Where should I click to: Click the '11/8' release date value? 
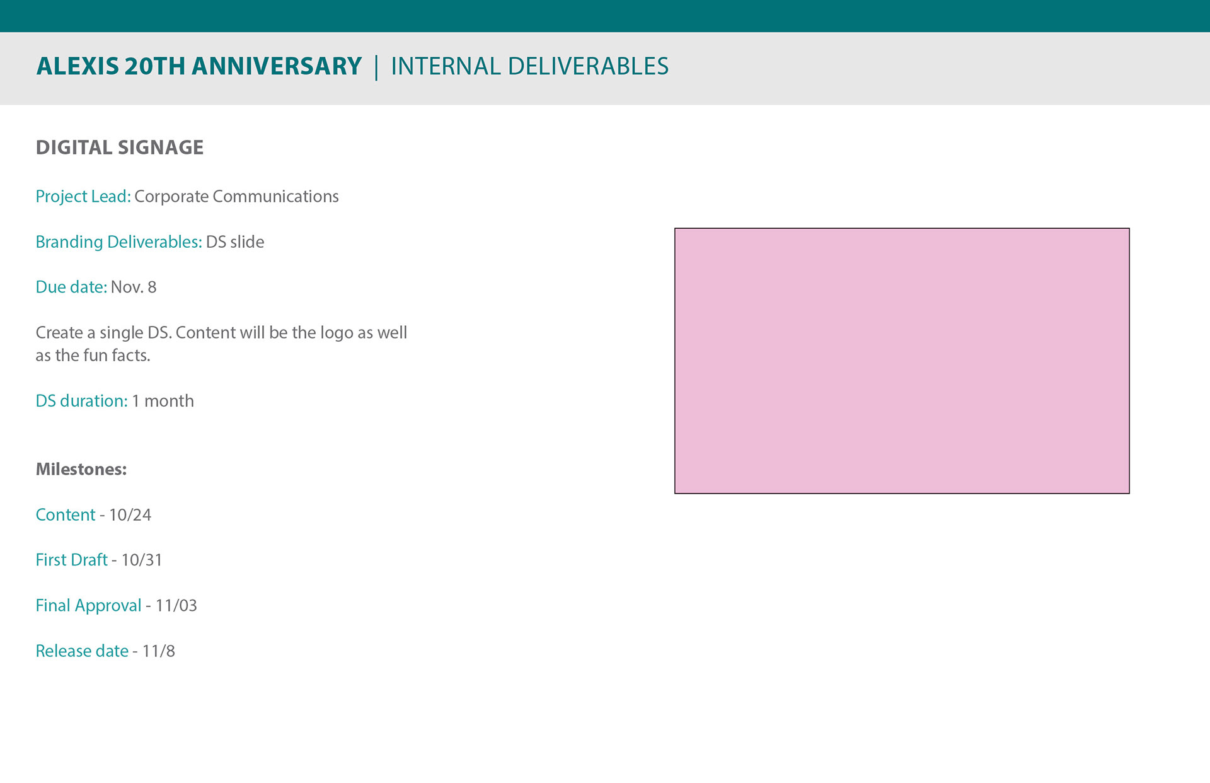159,651
